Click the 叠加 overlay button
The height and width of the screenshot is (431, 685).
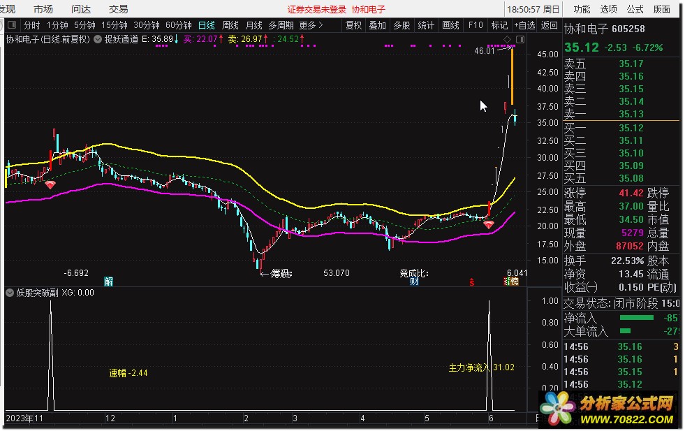tap(378, 25)
